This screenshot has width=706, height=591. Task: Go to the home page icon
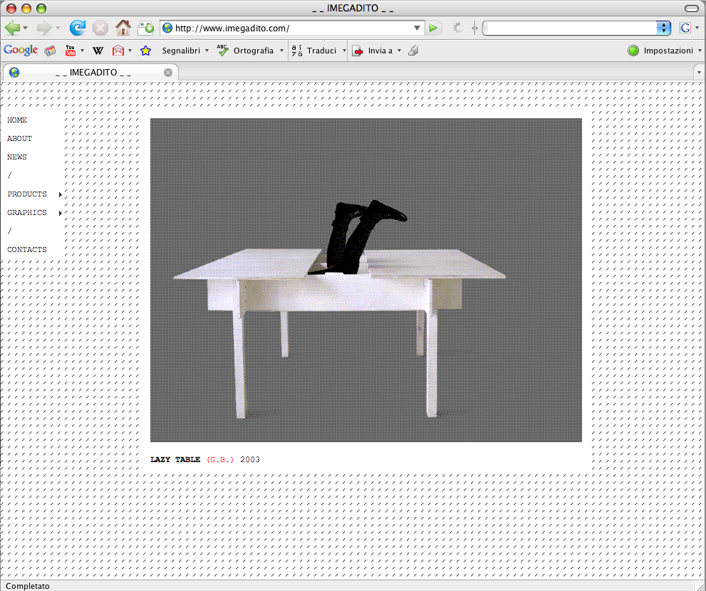click(123, 28)
